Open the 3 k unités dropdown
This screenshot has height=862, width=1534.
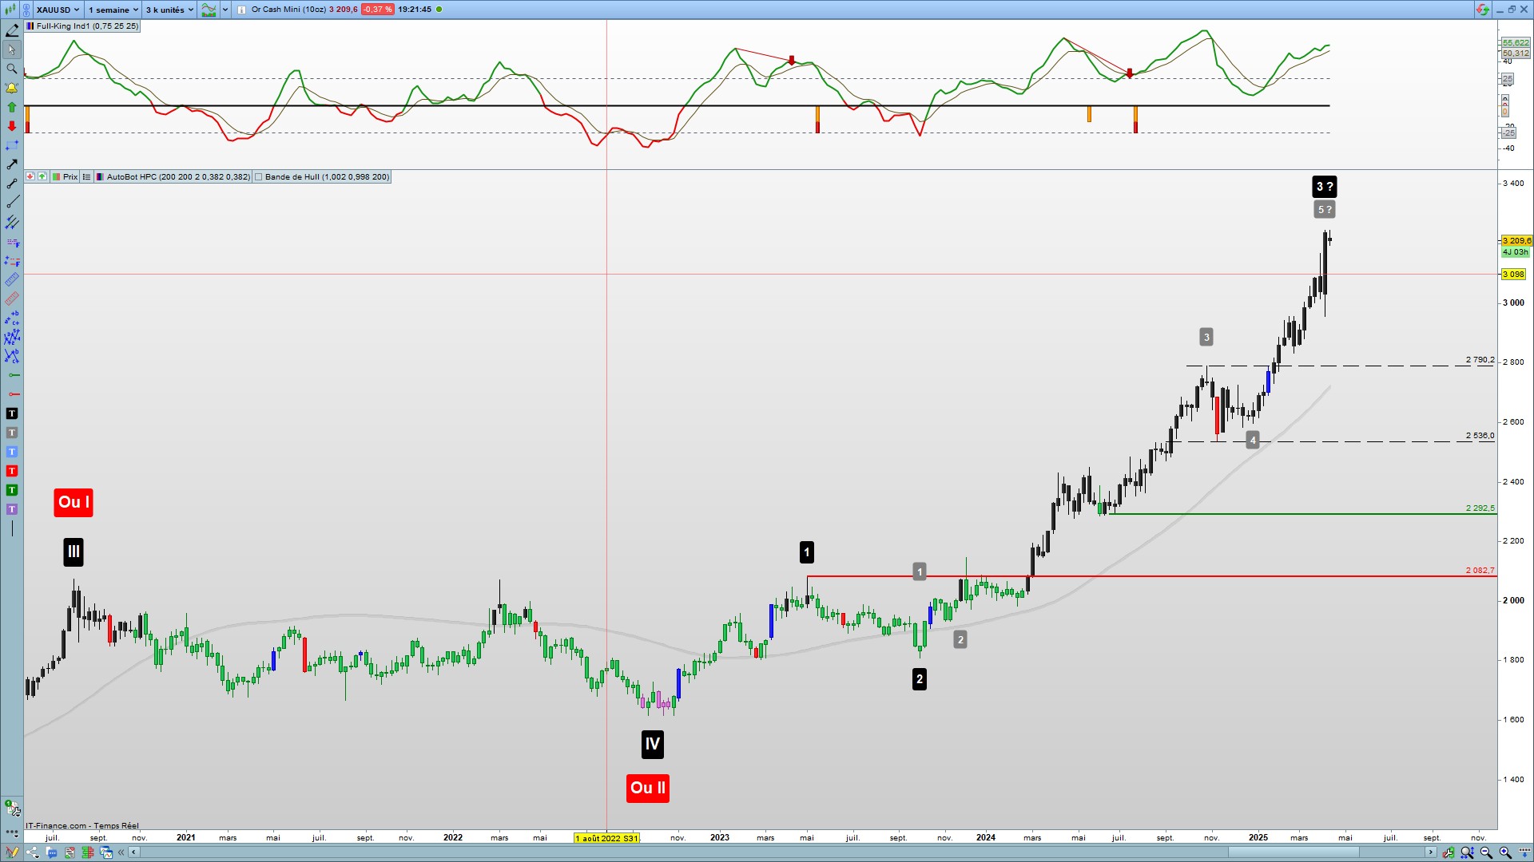[169, 10]
